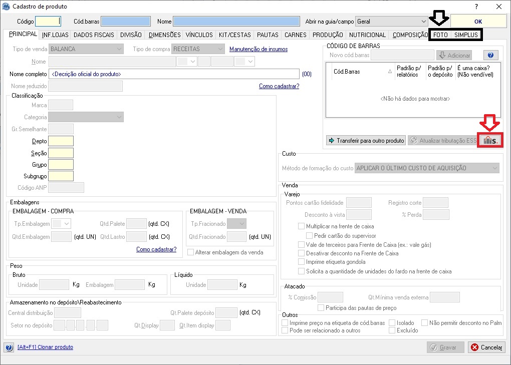
Task: Select the DIVISÃO tab
Action: (x=131, y=35)
